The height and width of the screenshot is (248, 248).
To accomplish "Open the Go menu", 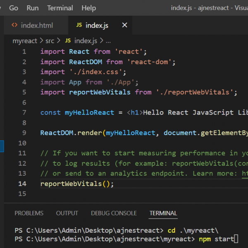I will tap(14, 8).
